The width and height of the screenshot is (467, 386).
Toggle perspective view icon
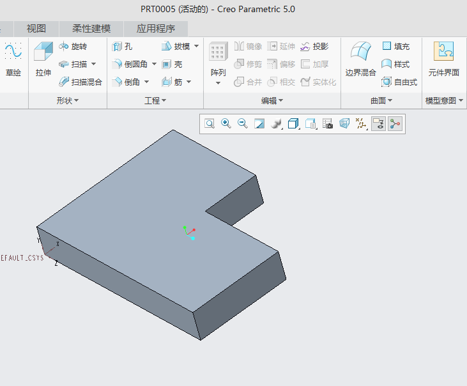coord(344,124)
